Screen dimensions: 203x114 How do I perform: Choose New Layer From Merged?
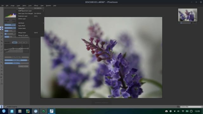[x=30, y=13]
